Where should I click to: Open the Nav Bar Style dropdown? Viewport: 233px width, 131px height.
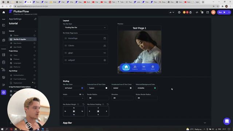point(85,28)
